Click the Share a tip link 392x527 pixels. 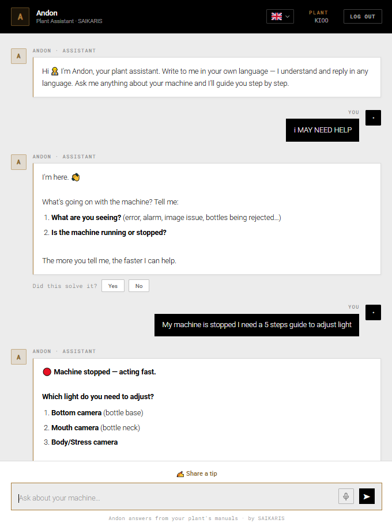click(197, 473)
